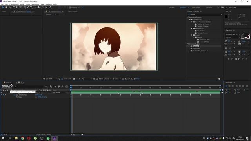This screenshot has width=251, height=141.
Task: Select the Rotation tool
Action: tap(14, 7)
